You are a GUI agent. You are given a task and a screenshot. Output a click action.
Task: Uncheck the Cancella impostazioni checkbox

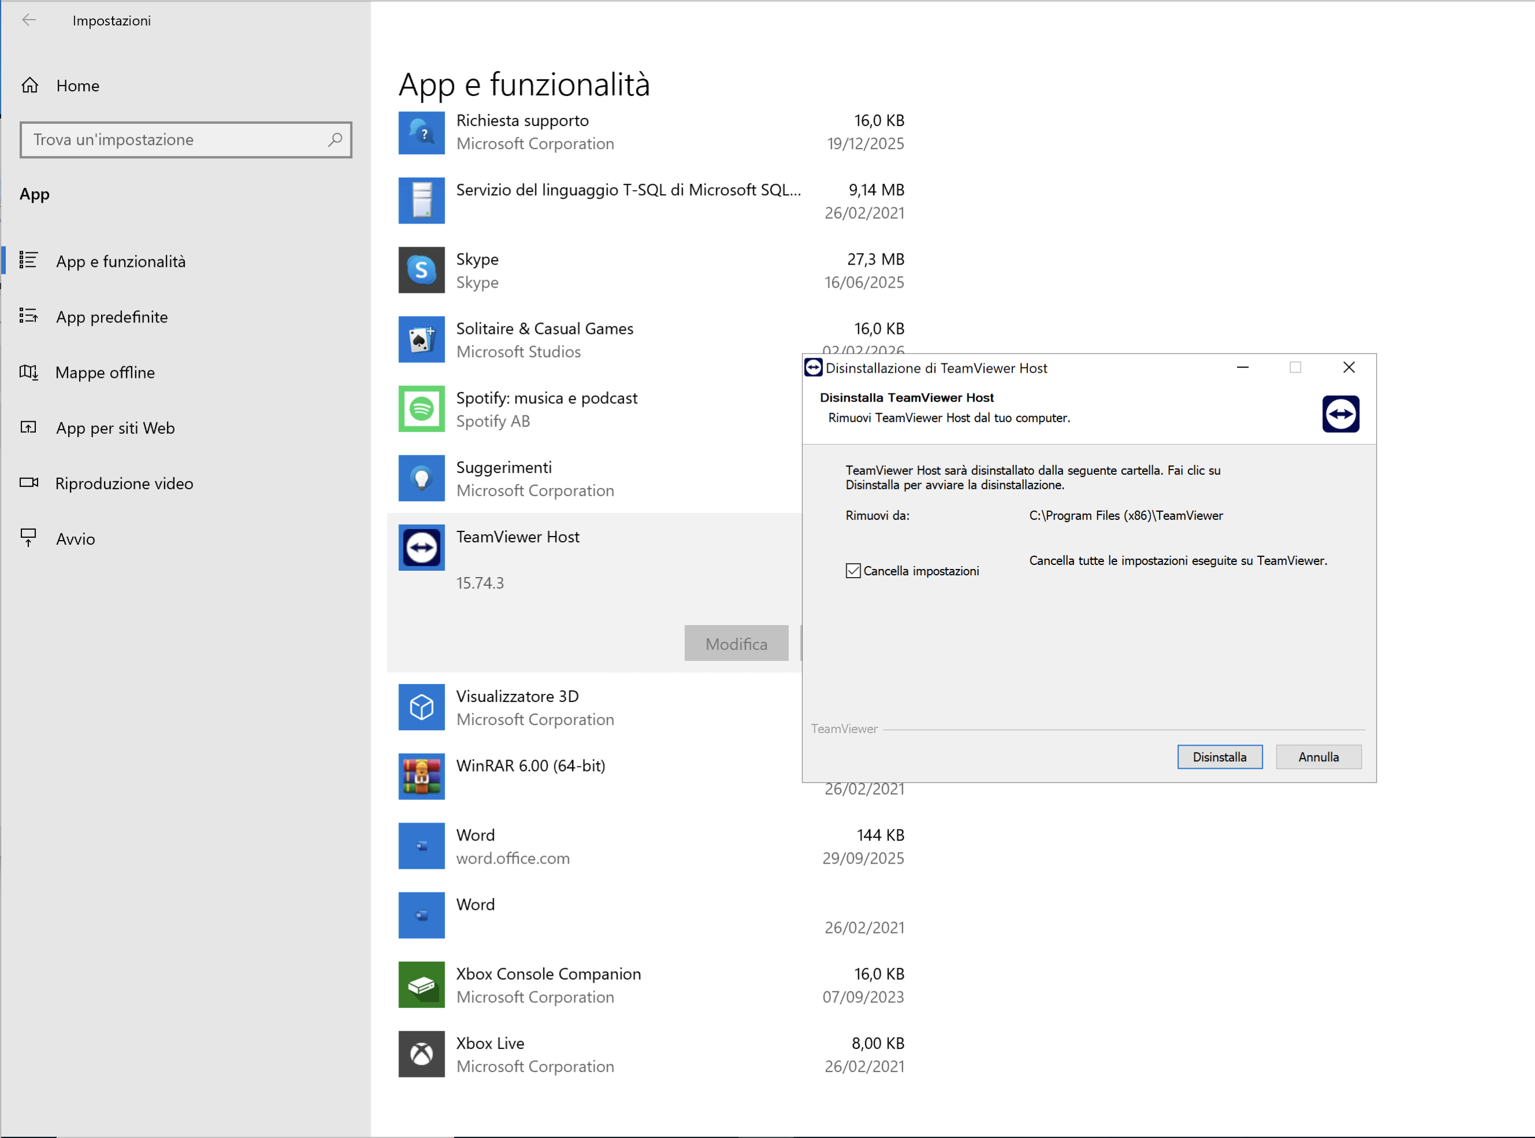[x=853, y=570]
